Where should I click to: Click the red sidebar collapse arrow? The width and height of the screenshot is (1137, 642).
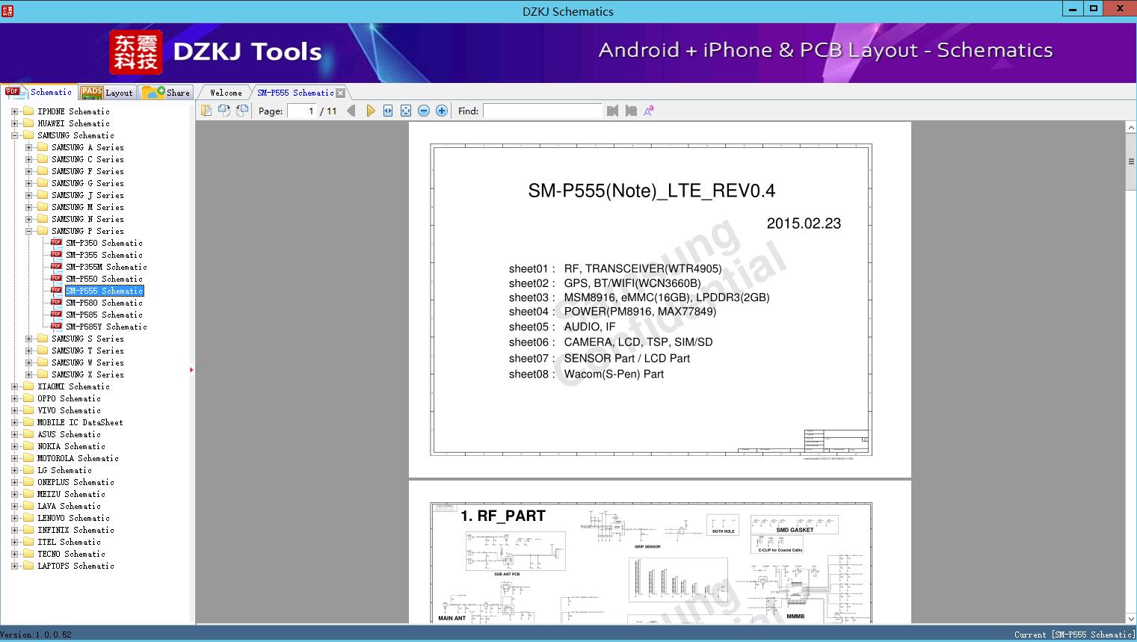tap(191, 370)
